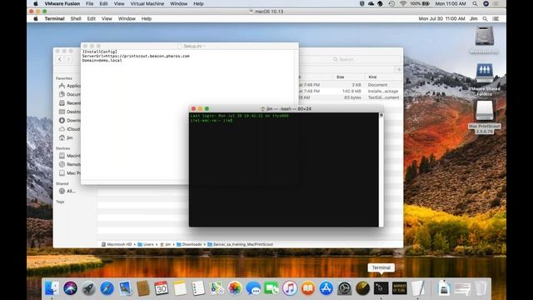Viewport: 533px width, 300px height.
Task: Click host Wi-Fi status icon
Action: 403,3
